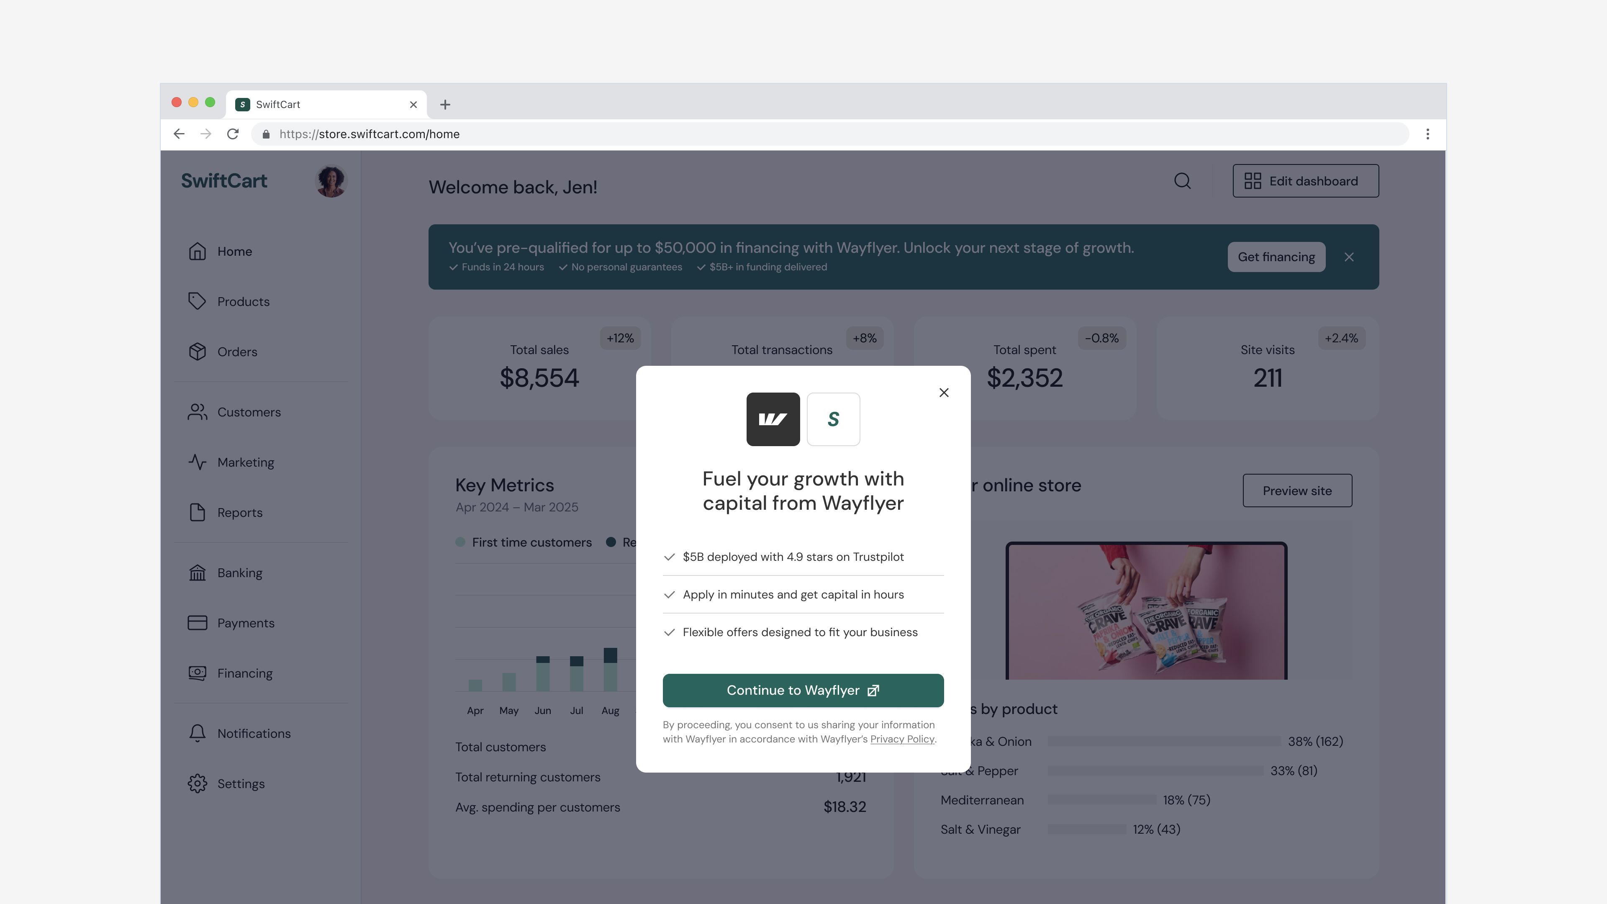This screenshot has width=1607, height=904.
Task: Open the user profile avatar
Action: coord(331,181)
